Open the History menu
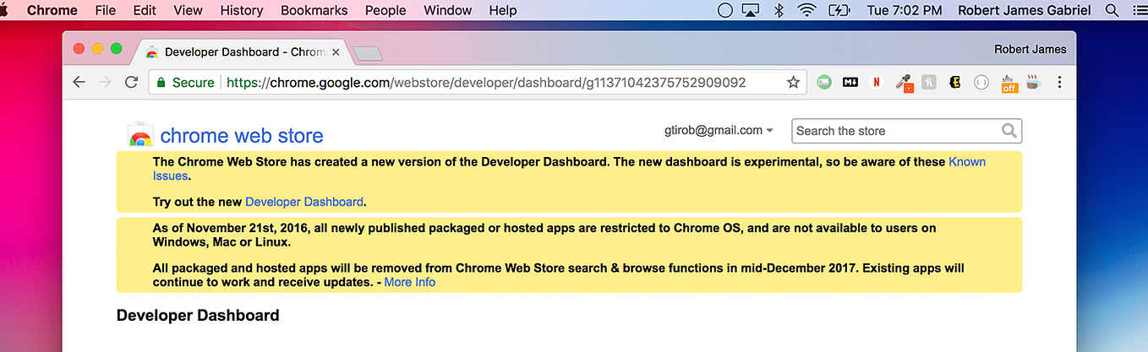This screenshot has height=352, width=1148. (241, 10)
